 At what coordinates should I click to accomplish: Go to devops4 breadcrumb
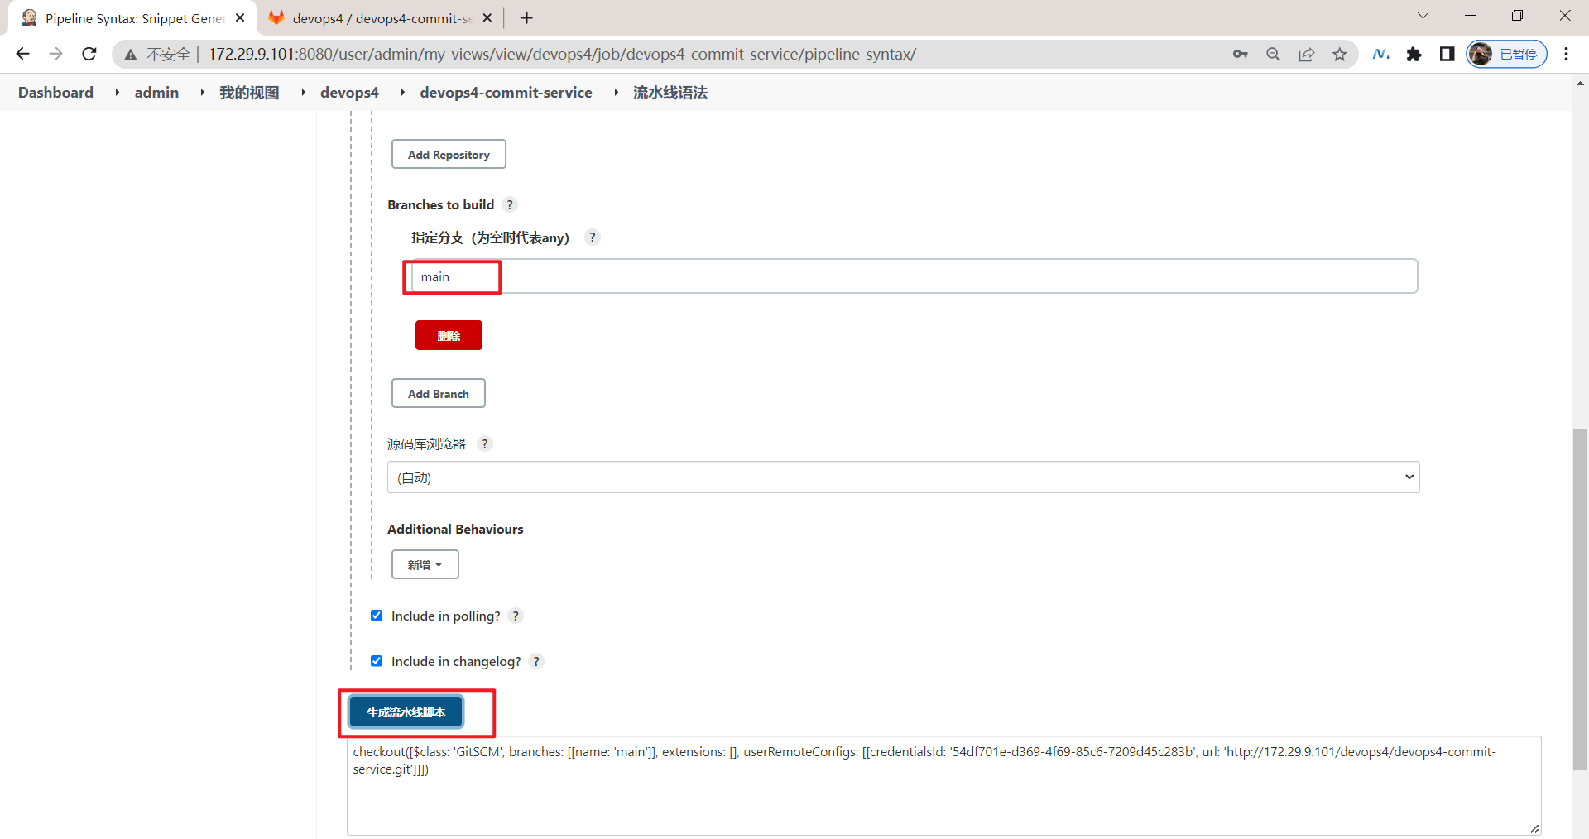(349, 93)
